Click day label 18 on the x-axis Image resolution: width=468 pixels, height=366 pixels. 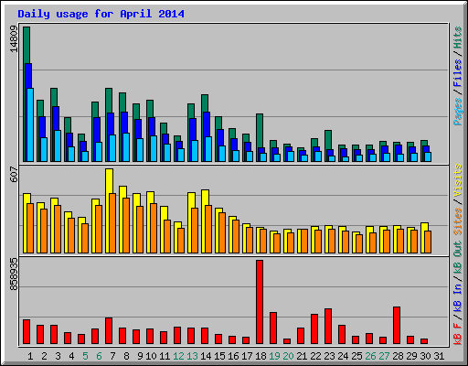click(261, 356)
